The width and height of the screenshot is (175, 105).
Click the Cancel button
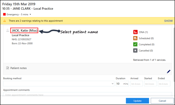162,101
